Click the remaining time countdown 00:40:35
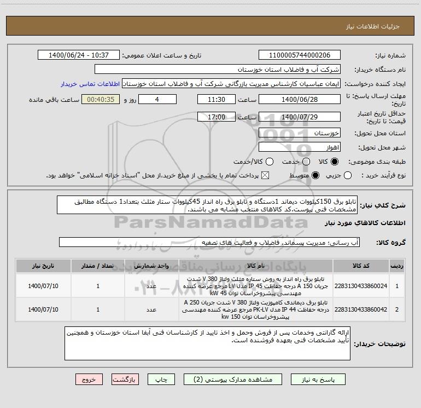 [x=101, y=99]
